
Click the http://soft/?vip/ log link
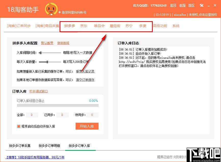point(132,62)
